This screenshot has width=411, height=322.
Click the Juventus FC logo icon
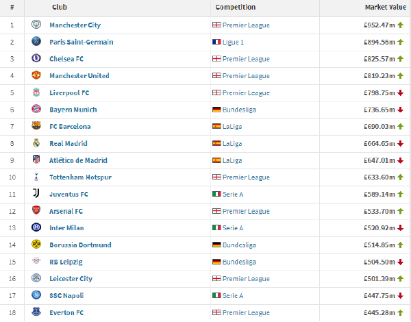[x=36, y=194]
